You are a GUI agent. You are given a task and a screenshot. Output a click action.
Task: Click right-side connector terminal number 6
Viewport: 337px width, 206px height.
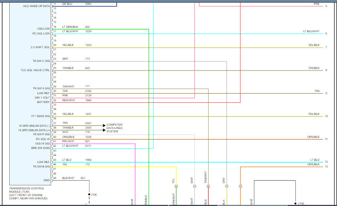326,33
